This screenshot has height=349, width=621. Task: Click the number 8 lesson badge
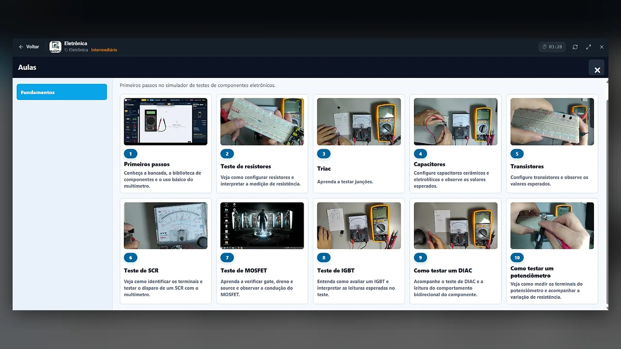(x=324, y=258)
